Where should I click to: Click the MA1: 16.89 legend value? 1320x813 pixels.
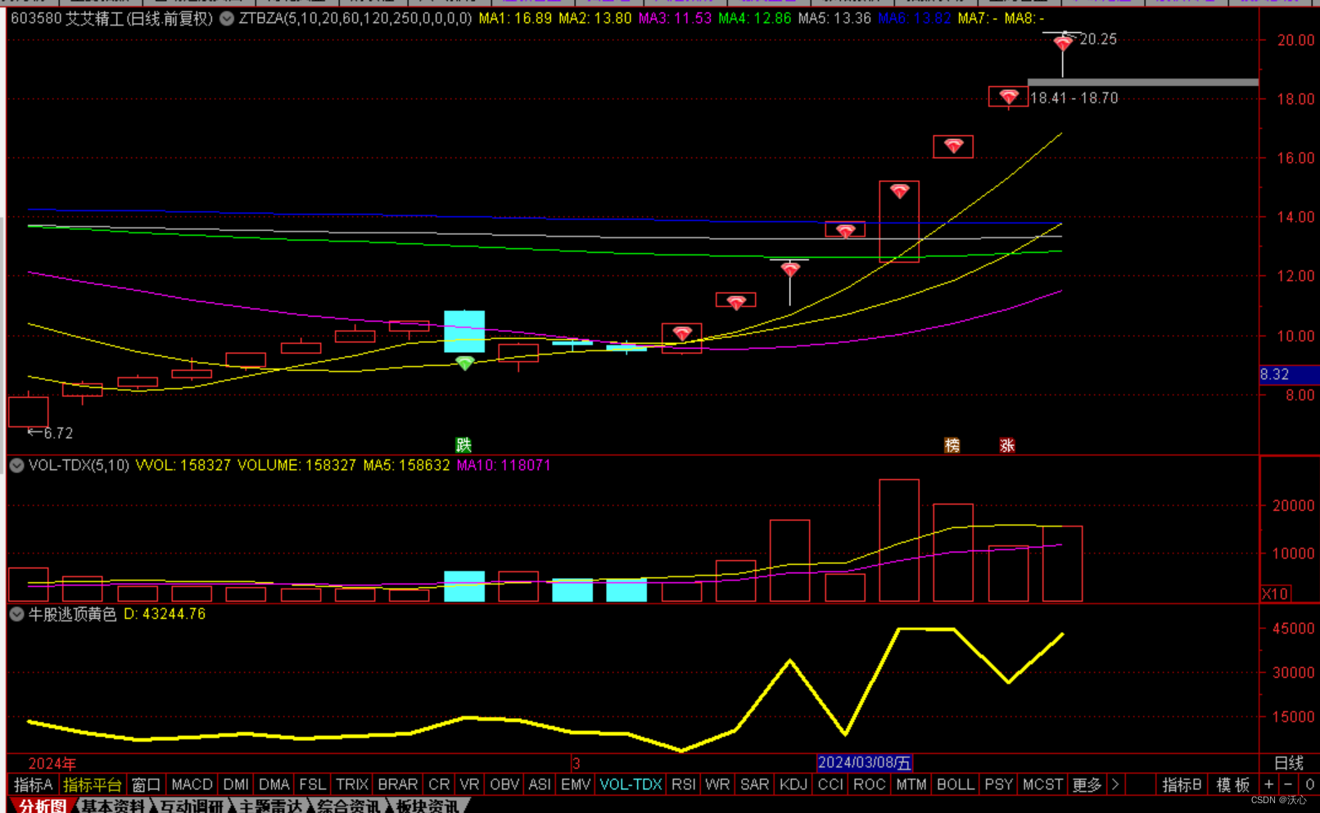pos(515,18)
